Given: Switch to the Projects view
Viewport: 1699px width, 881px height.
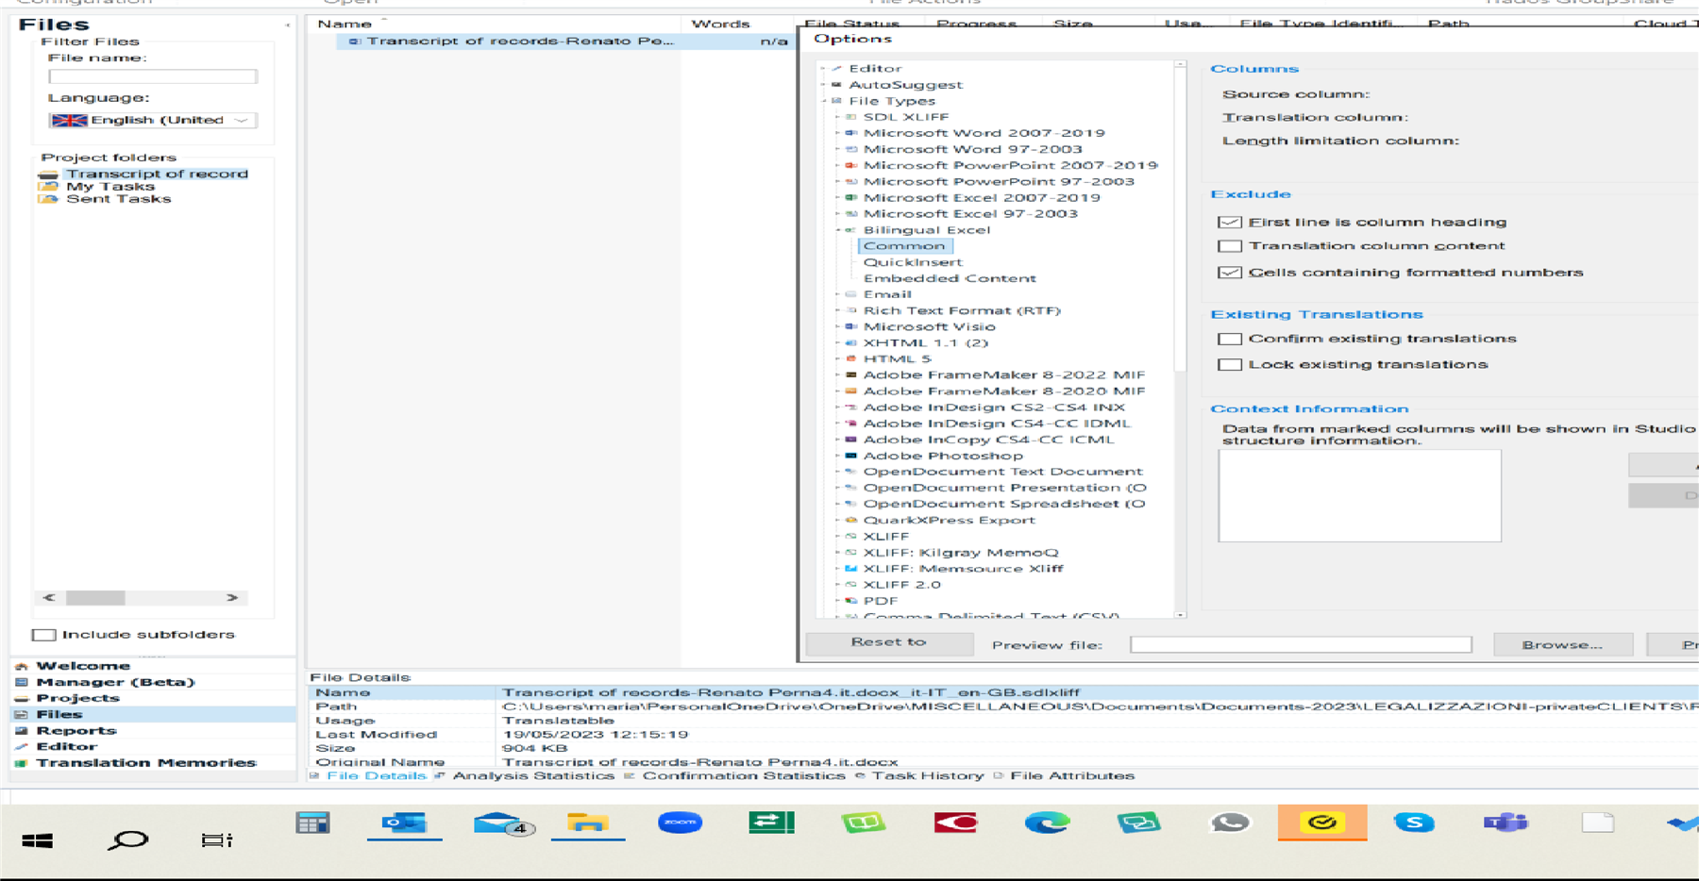Looking at the screenshot, I should [x=77, y=698].
